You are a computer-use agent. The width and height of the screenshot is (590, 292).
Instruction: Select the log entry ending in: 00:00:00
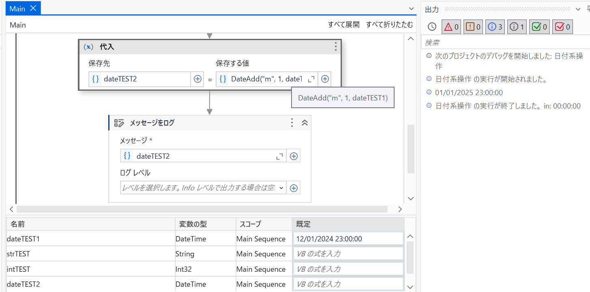point(508,106)
